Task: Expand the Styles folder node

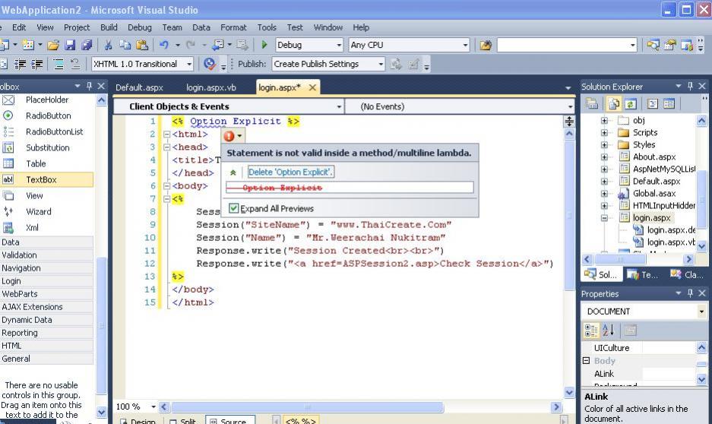Action: click(x=604, y=145)
